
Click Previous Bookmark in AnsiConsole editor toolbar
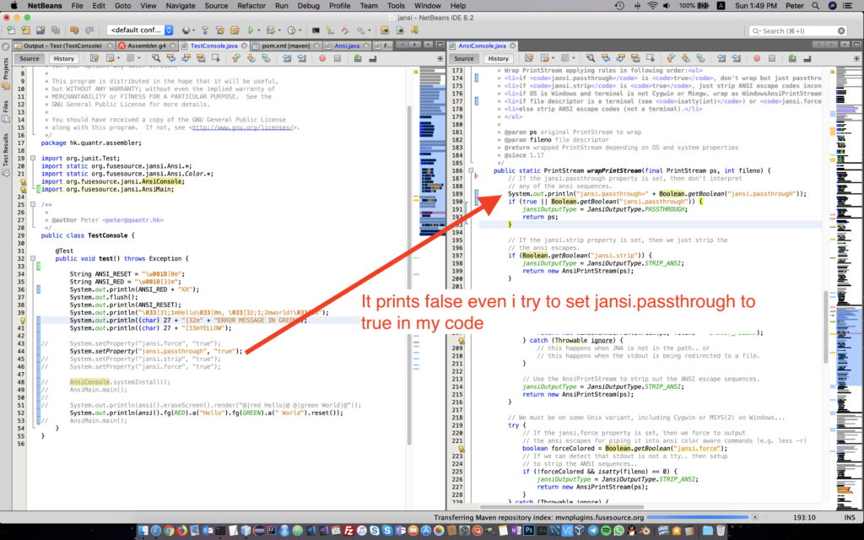tap(671, 58)
